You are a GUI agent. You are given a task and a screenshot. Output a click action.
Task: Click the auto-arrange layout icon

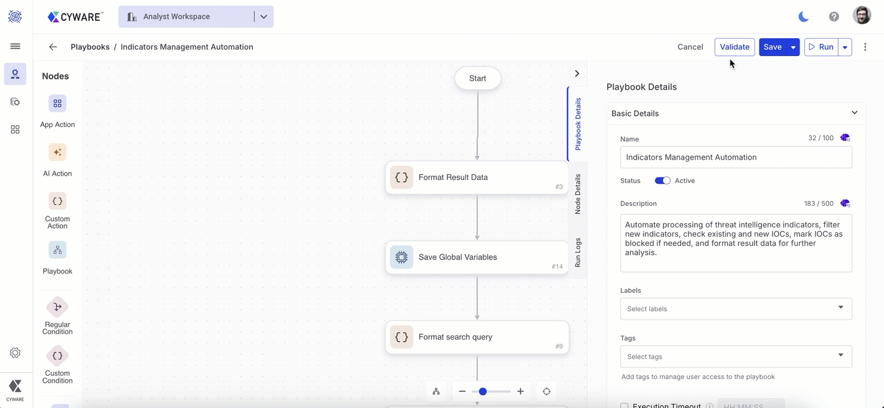tap(436, 391)
